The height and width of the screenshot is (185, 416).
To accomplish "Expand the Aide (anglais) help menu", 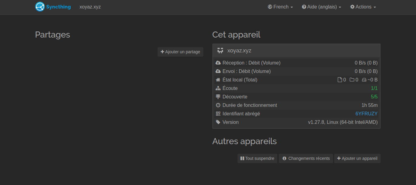I will click(321, 7).
